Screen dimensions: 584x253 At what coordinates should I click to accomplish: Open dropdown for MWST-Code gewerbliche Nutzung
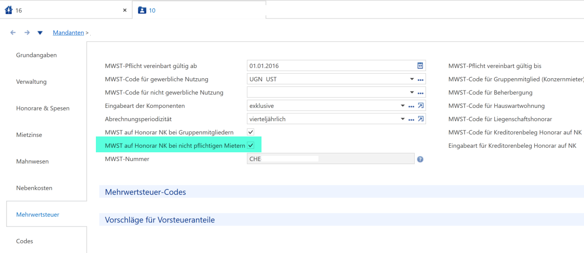click(x=412, y=79)
